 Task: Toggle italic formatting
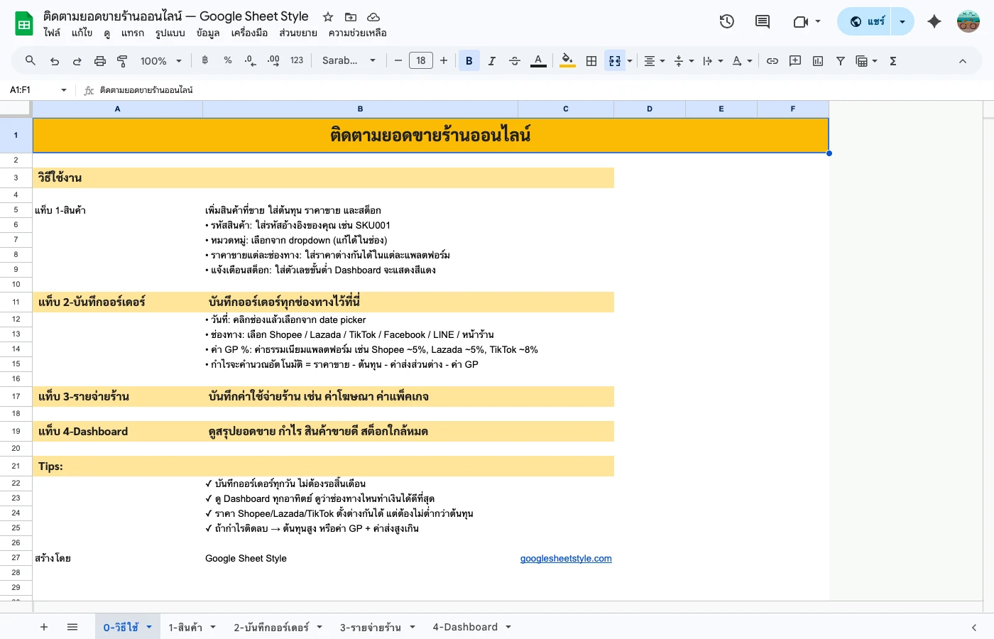pyautogui.click(x=491, y=61)
